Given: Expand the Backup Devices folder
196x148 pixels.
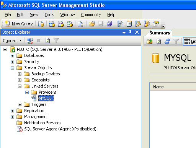Looking at the screenshot, I should [20, 74].
